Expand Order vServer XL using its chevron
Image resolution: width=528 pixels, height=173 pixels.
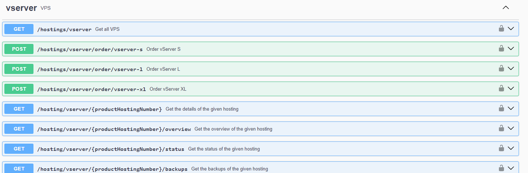click(511, 88)
